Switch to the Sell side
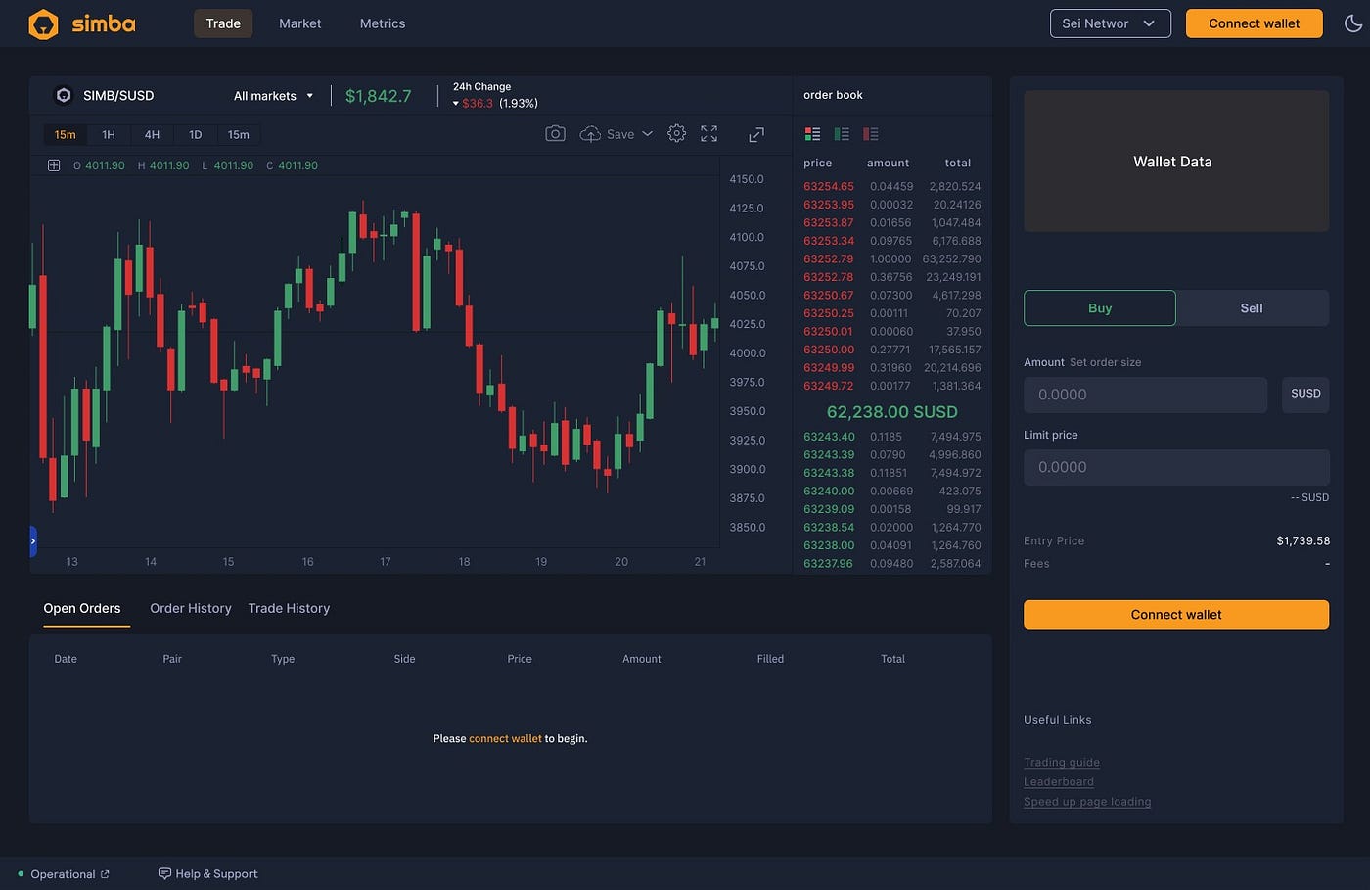The height and width of the screenshot is (890, 1370). tap(1252, 307)
